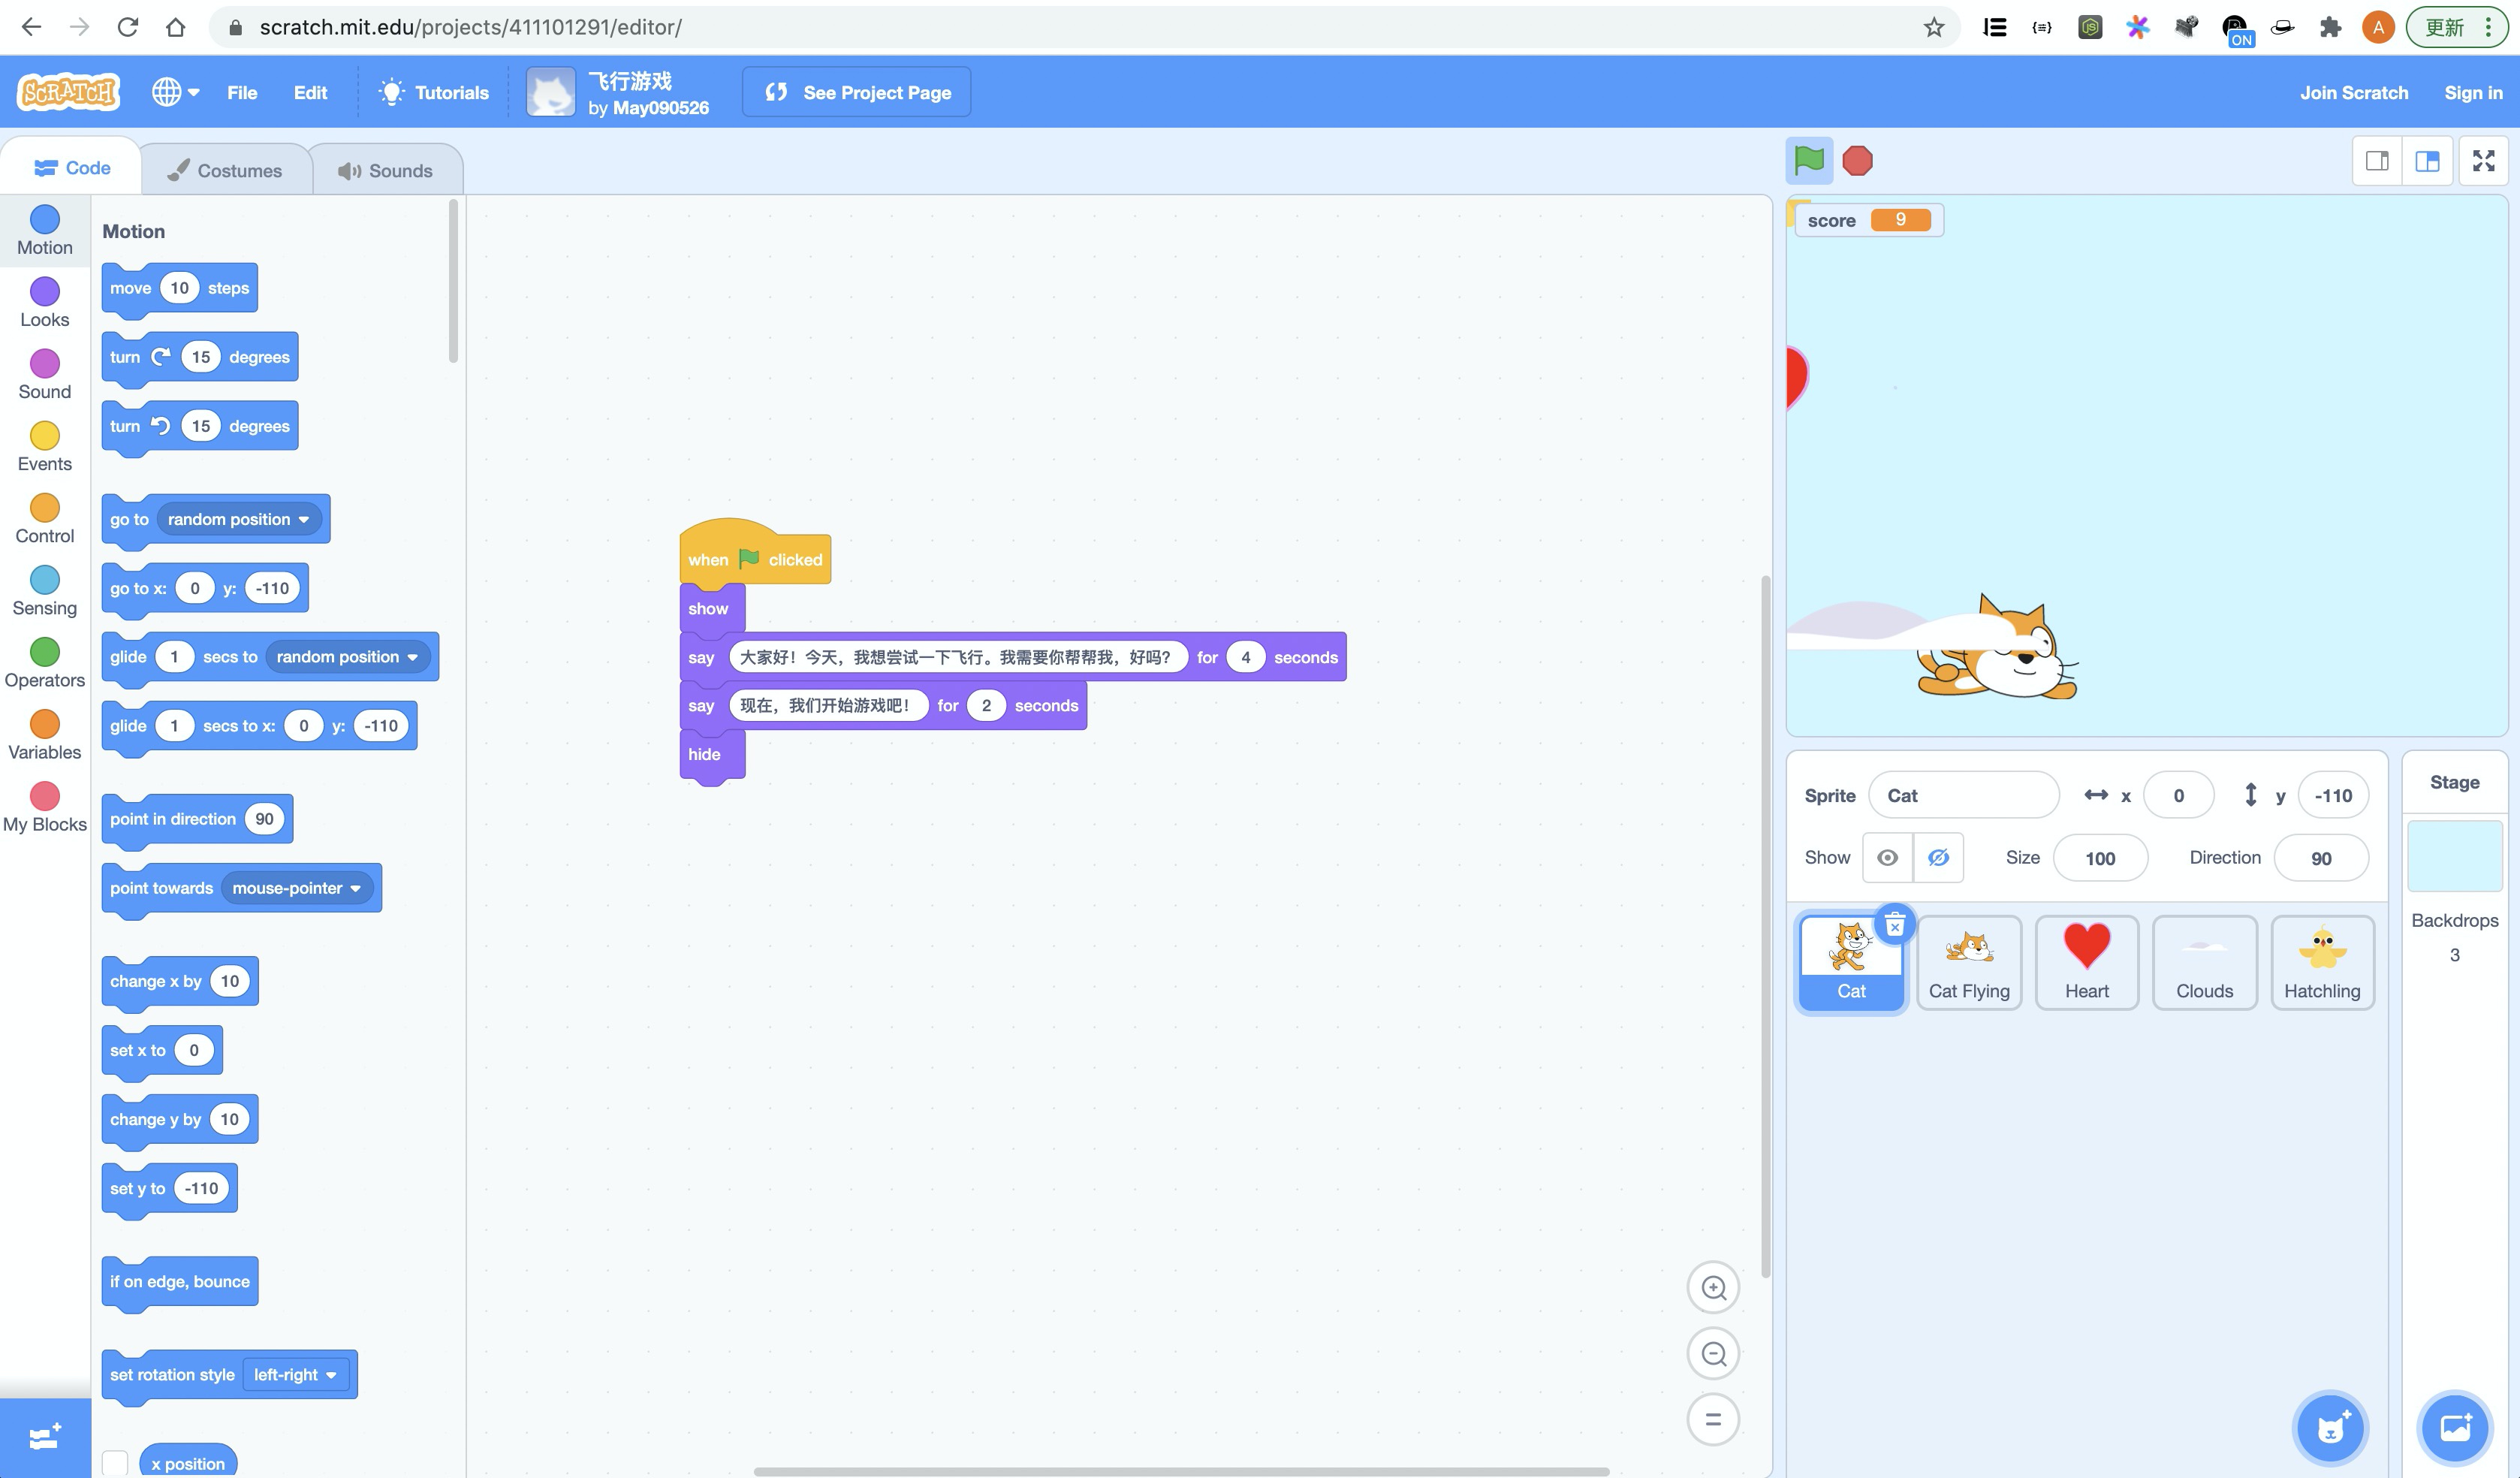The image size is (2520, 1478).
Task: Open the language globe dropdown
Action: pos(176,92)
